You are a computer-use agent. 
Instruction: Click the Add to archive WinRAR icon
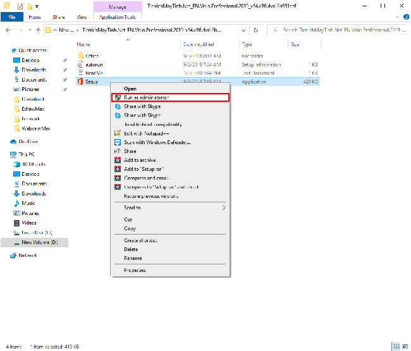pos(118,160)
